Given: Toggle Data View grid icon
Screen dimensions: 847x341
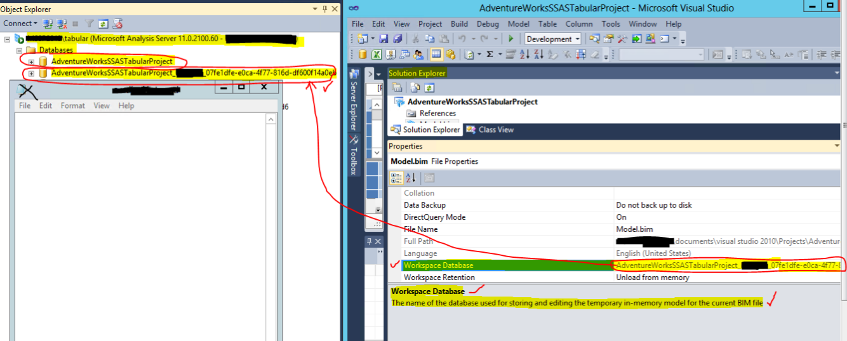Looking at the screenshot, I should (x=437, y=55).
